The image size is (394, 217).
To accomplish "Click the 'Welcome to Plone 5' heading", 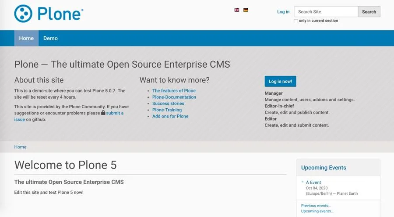I will coord(65,165).
